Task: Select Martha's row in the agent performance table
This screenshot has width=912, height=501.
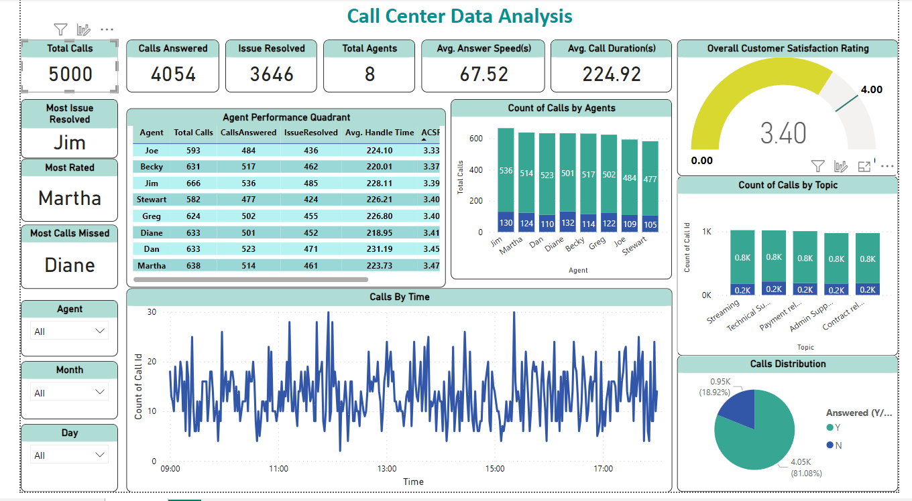Action: (268, 266)
